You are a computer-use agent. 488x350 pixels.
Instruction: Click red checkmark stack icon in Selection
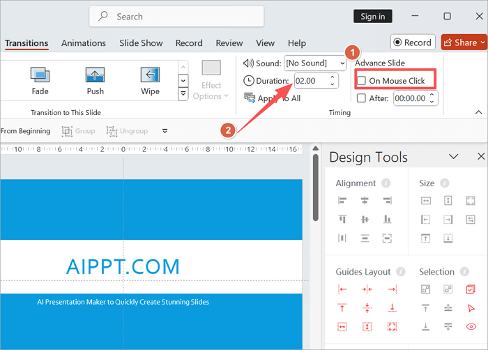(x=471, y=289)
